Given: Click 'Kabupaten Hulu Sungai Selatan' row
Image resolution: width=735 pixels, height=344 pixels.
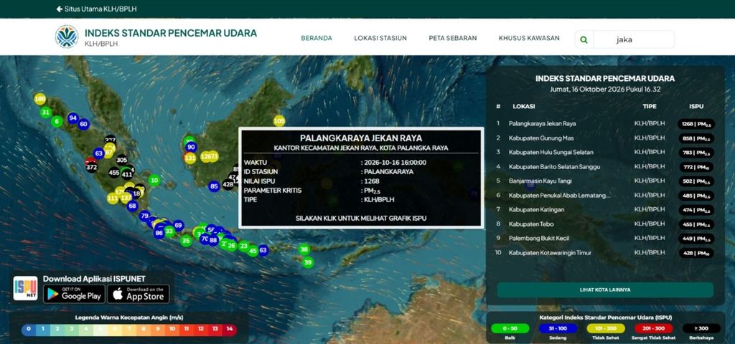Looking at the screenshot, I should pos(605,152).
